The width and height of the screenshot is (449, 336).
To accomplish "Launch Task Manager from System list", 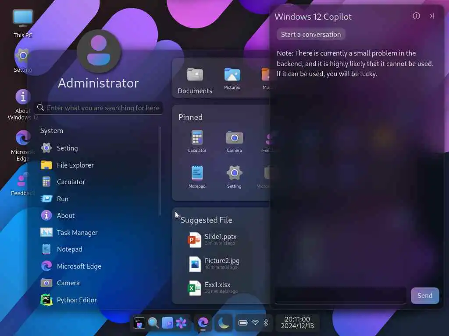I will 69,233.
